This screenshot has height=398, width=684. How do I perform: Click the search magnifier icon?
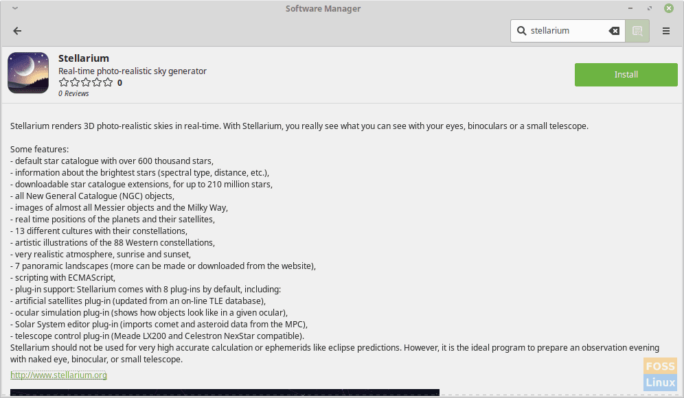(x=521, y=31)
